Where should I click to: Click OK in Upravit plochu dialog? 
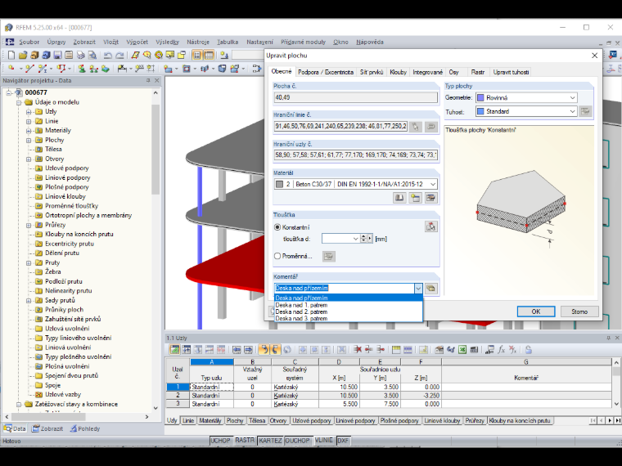coord(536,311)
